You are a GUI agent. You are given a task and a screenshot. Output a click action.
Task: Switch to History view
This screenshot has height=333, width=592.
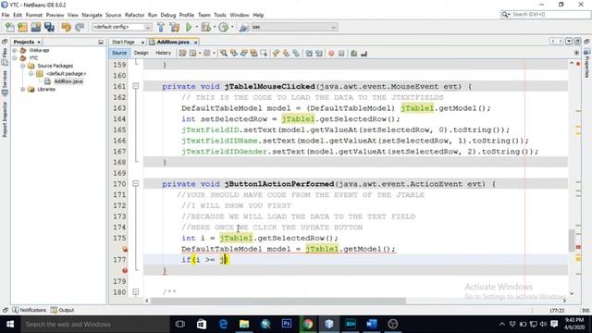point(163,54)
